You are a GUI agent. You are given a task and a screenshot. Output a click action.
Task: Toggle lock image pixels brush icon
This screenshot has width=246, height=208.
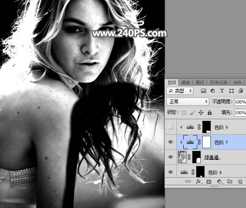(x=192, y=113)
